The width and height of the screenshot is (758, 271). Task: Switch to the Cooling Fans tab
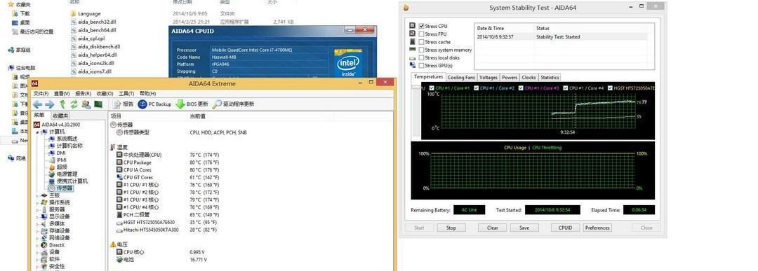coord(461,77)
